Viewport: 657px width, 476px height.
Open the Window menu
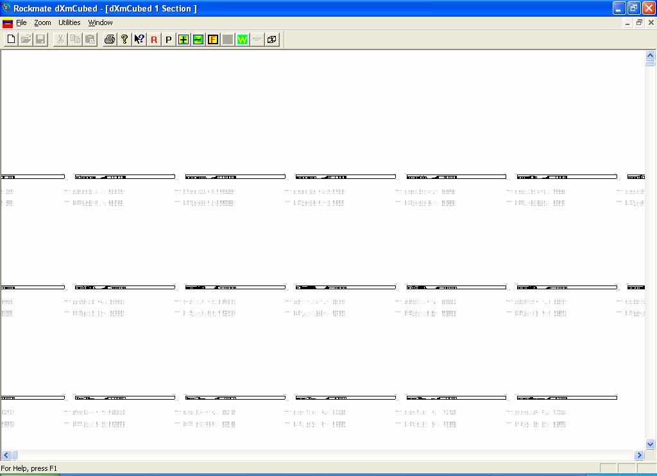[x=100, y=22]
